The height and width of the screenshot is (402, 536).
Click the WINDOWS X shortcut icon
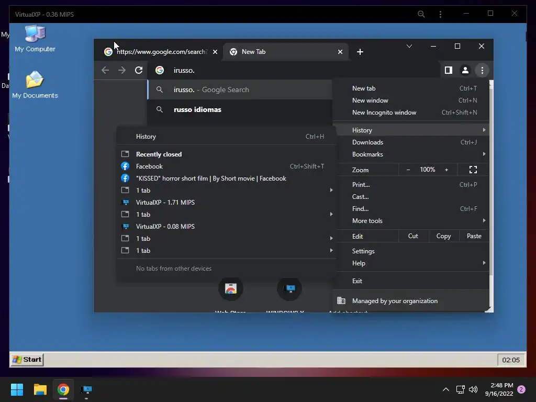click(x=289, y=289)
